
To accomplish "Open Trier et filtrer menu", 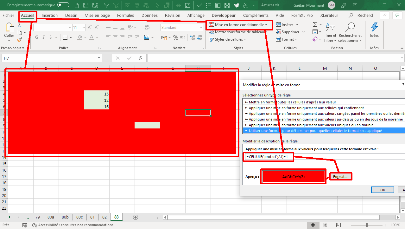I will coord(331,33).
